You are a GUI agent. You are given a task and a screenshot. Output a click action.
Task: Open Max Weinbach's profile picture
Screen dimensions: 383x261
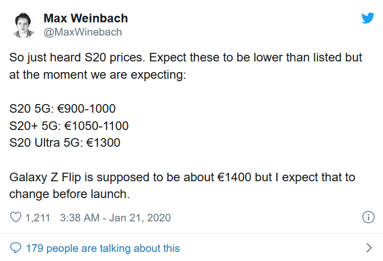pos(23,25)
